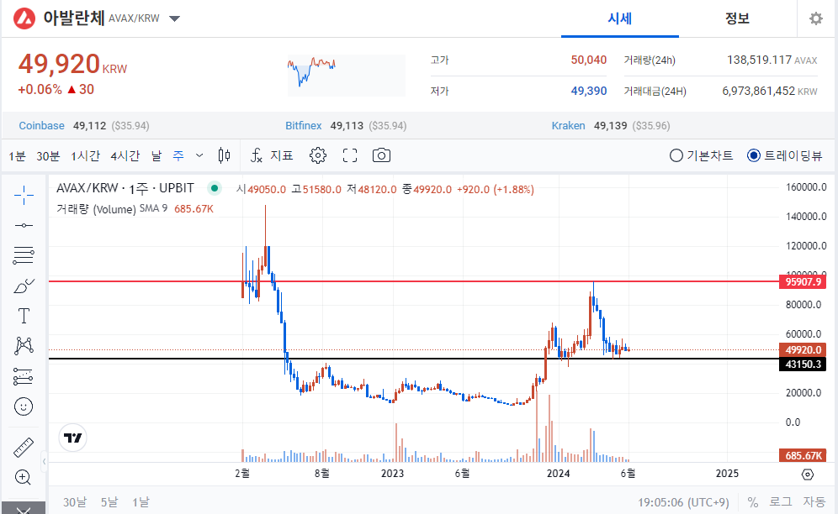Click the 49920.0 current price label
Screen dimensions: 838x514
coord(803,349)
